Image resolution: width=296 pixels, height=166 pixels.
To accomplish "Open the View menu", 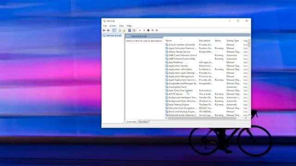I will [121, 26].
